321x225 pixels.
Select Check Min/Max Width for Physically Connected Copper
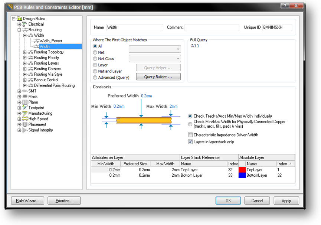pyautogui.click(x=190, y=124)
